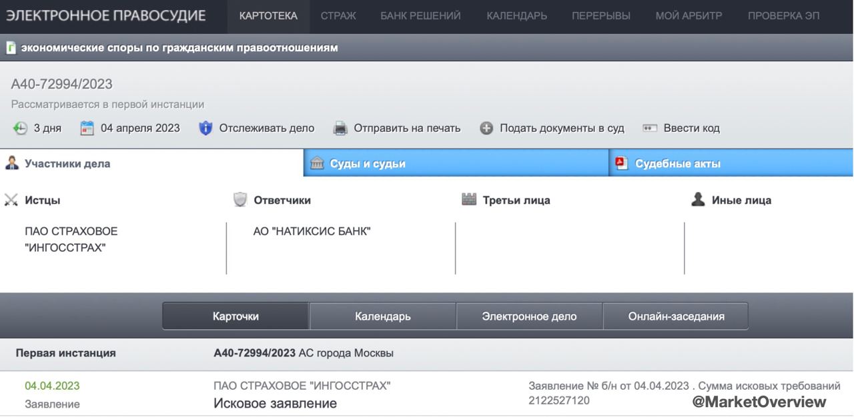Screen dimensions: 854x417
Task: Open the Исковое заявление document entry
Action: [x=275, y=403]
